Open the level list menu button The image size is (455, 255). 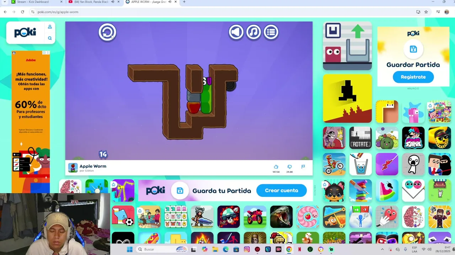pyautogui.click(x=271, y=32)
